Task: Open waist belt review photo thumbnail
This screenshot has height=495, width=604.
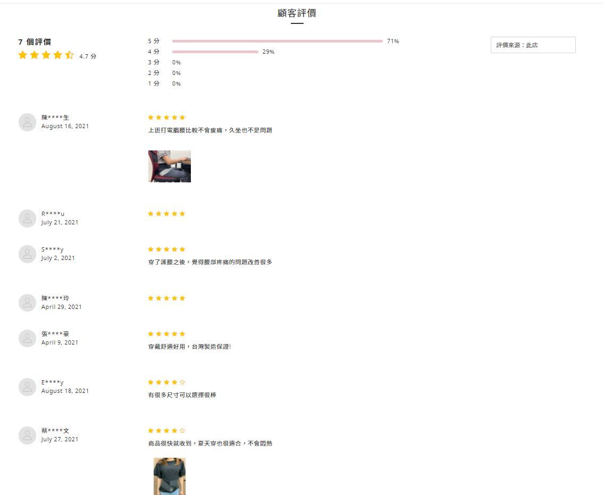Action: coord(170,476)
